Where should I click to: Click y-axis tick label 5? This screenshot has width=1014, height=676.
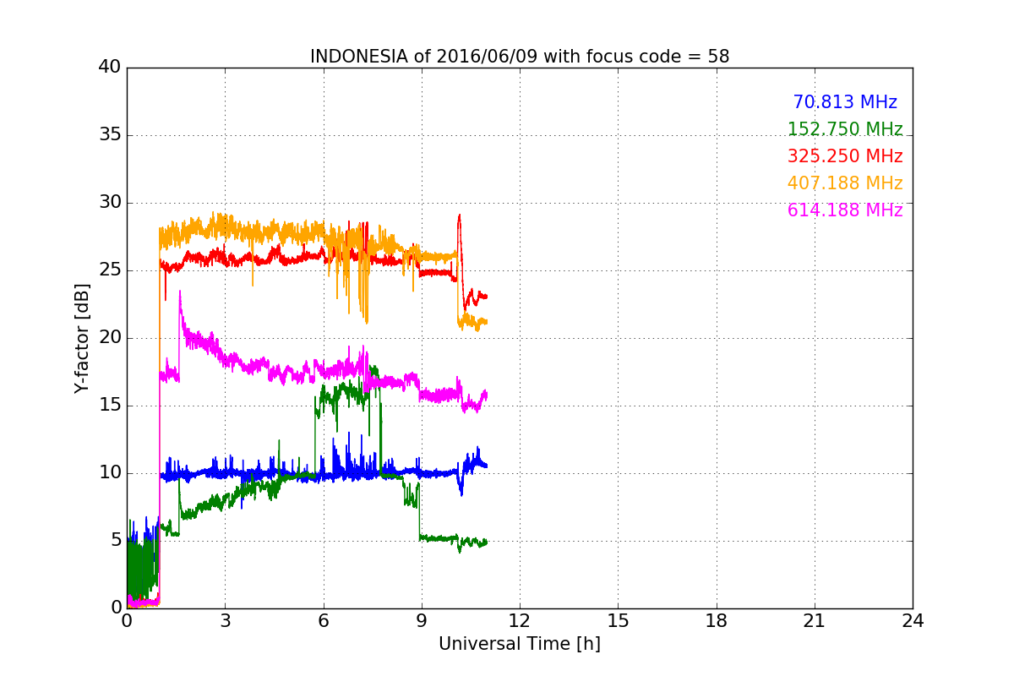(x=116, y=540)
